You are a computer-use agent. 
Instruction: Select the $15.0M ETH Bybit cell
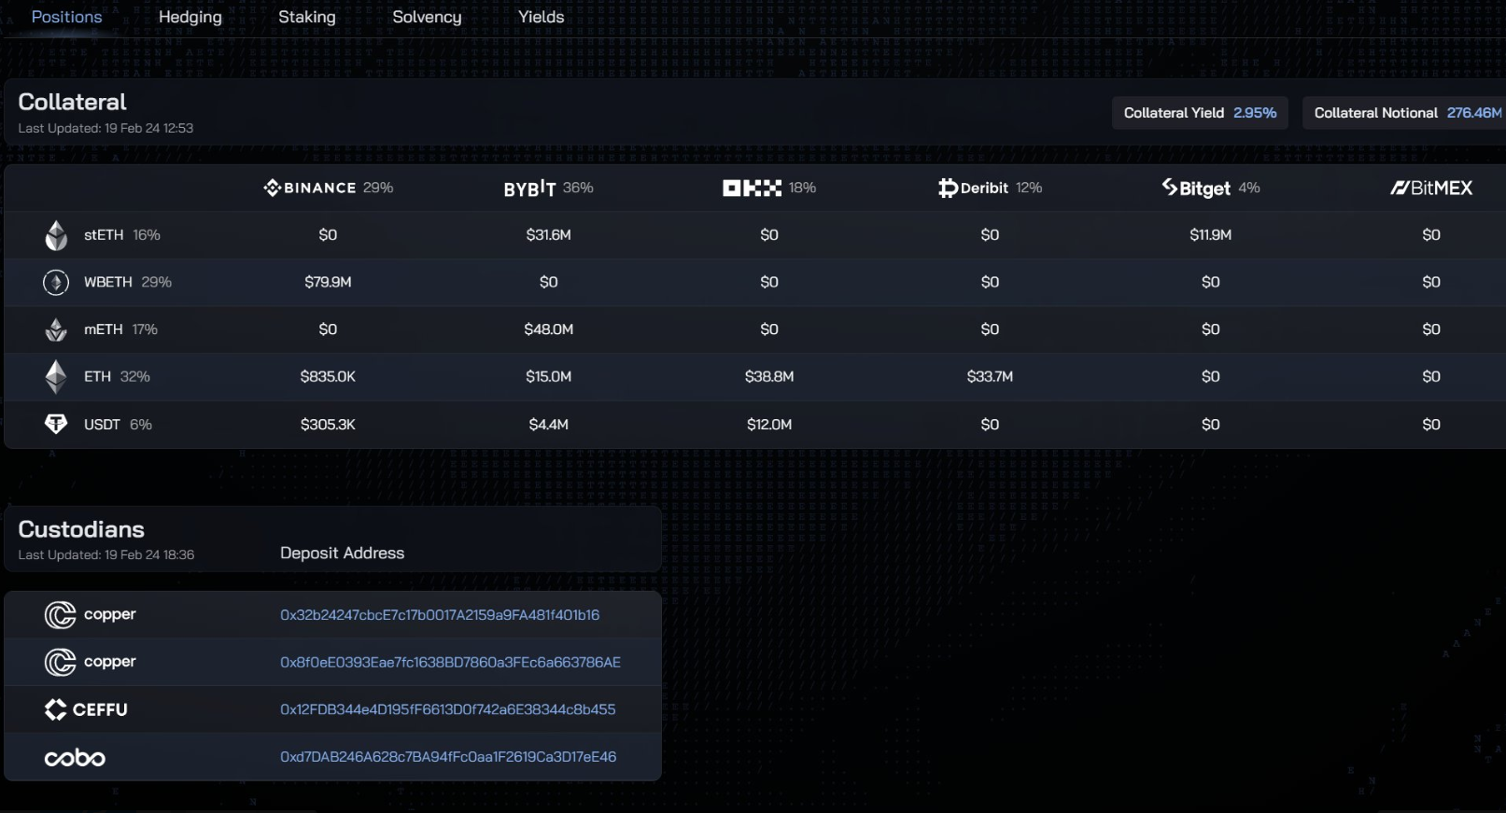(x=548, y=377)
